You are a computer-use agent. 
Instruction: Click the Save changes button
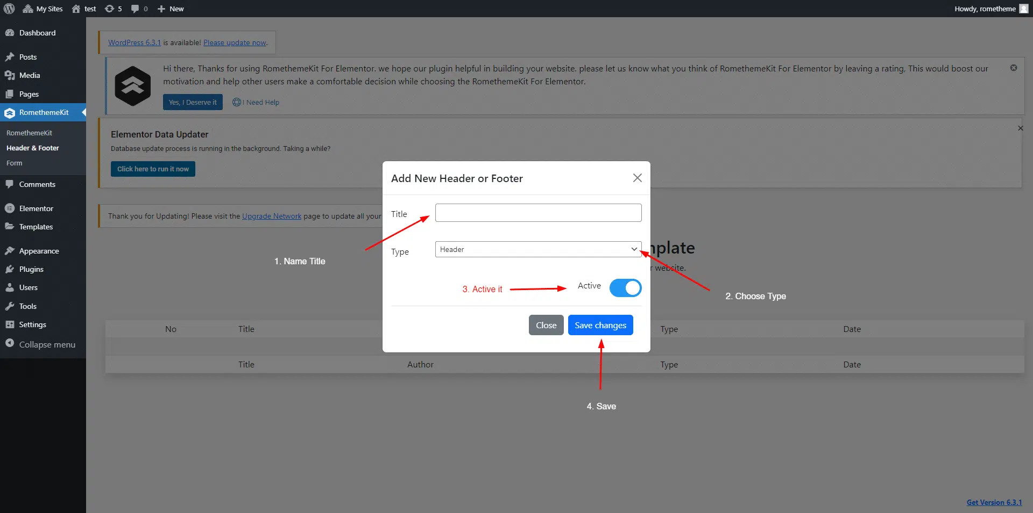click(600, 325)
